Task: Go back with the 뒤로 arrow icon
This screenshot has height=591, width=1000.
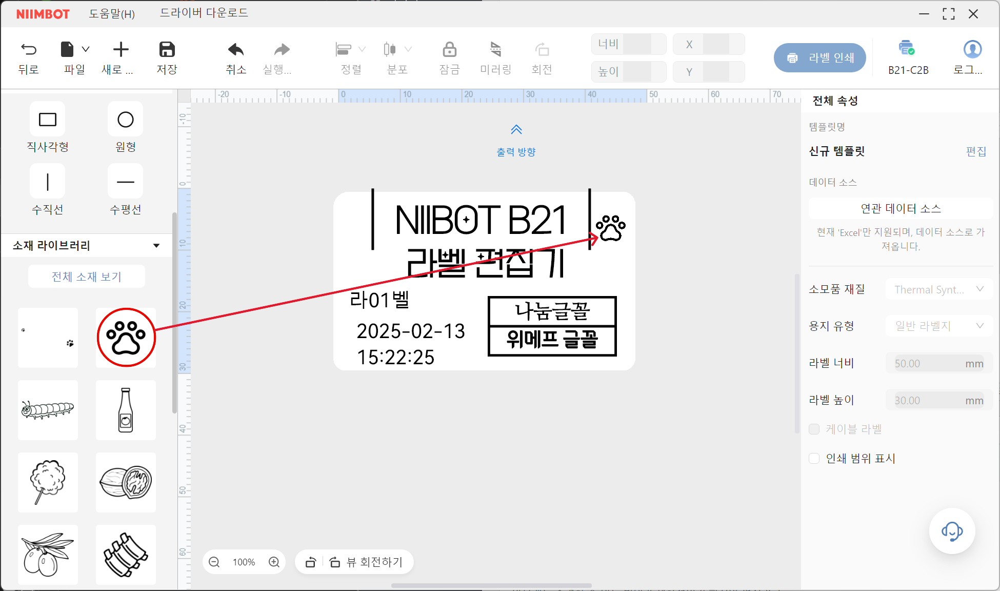Action: pos(29,49)
